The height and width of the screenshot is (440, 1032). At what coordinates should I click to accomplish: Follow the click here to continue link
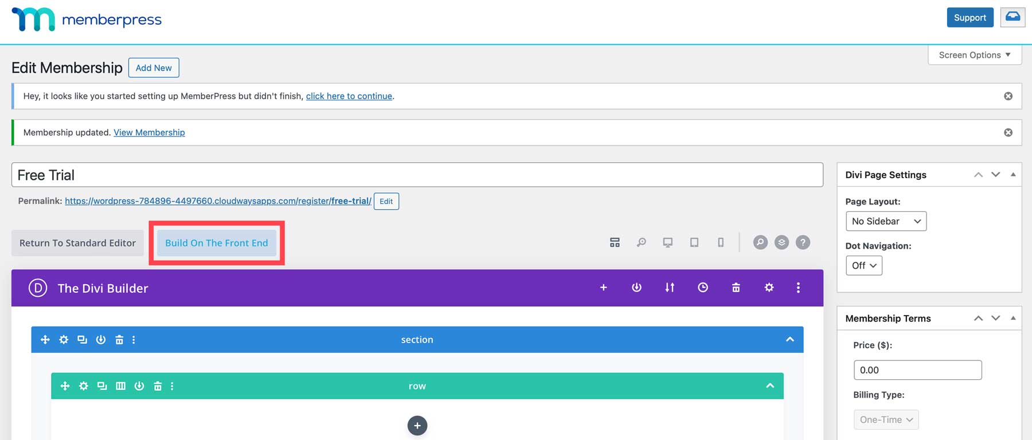[349, 96]
